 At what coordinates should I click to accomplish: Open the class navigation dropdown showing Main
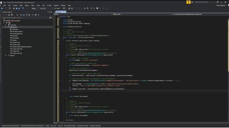tap(142, 14)
